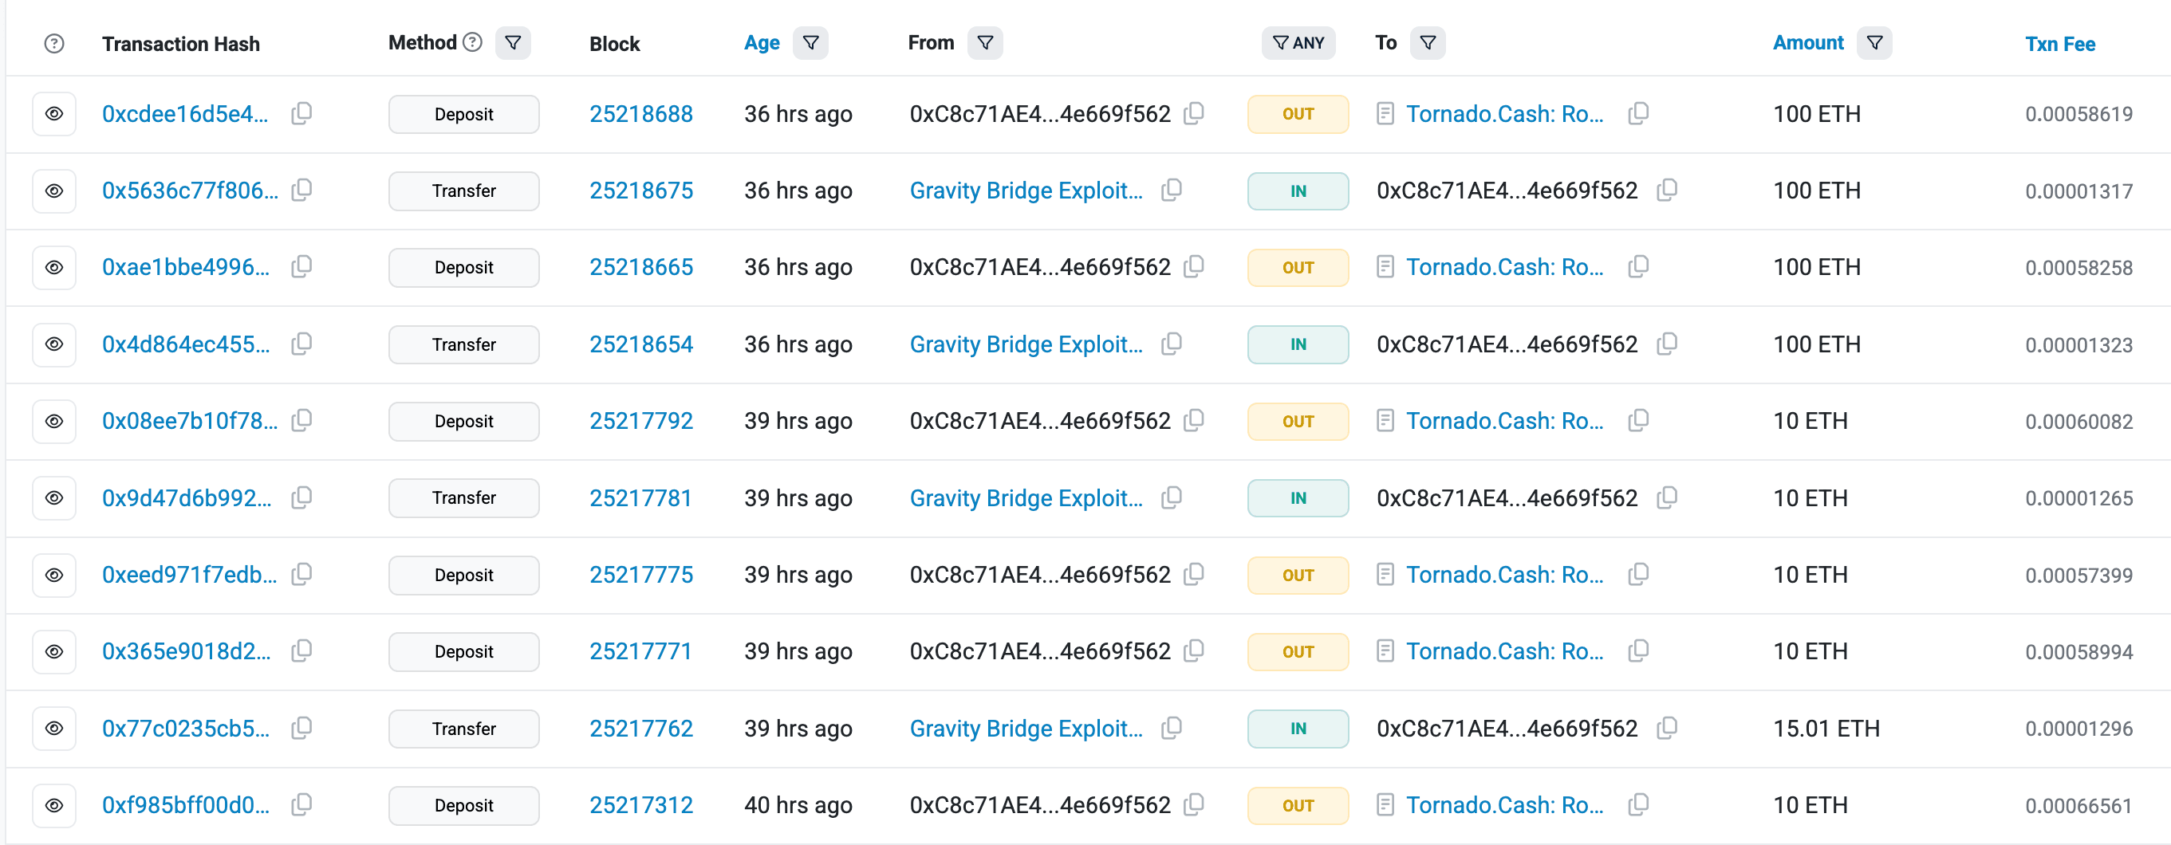Open transaction 0xcdee16d5e4 details

click(x=185, y=114)
